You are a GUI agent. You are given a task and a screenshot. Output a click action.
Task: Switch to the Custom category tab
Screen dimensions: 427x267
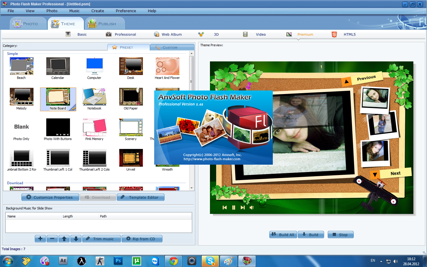[172, 47]
